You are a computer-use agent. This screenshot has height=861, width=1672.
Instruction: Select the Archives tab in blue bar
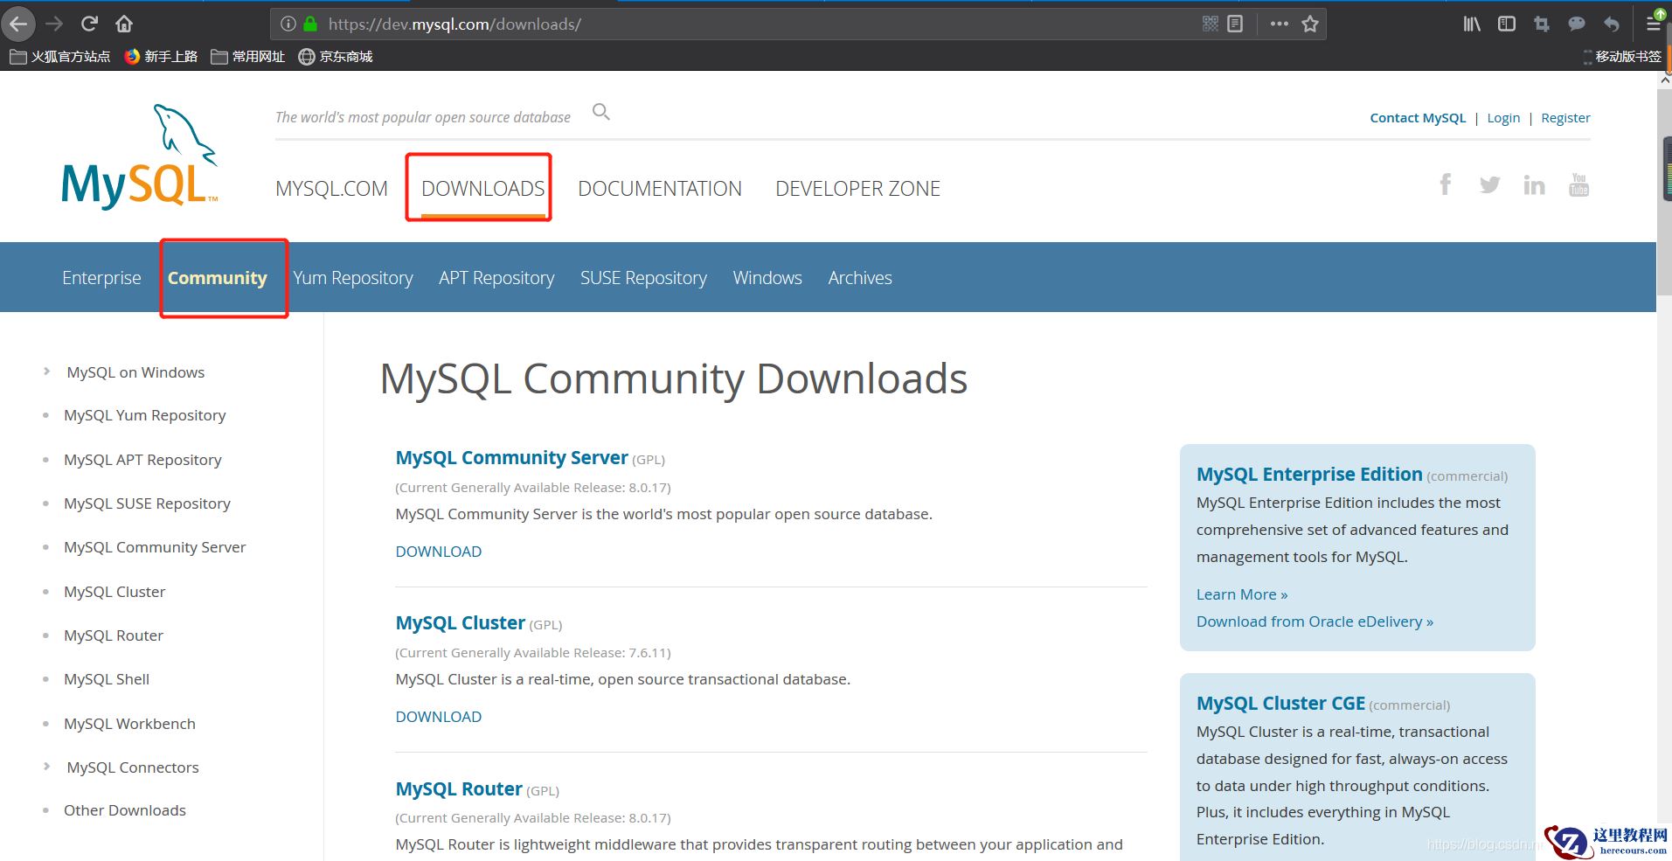tap(859, 278)
